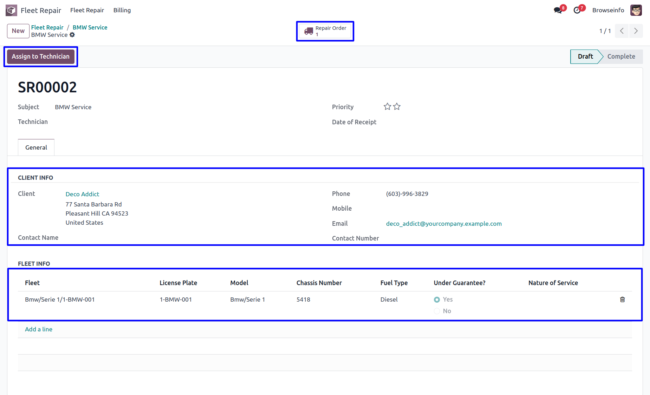
Task: Open the gear actions menu beside BMW Service
Action: (72, 35)
